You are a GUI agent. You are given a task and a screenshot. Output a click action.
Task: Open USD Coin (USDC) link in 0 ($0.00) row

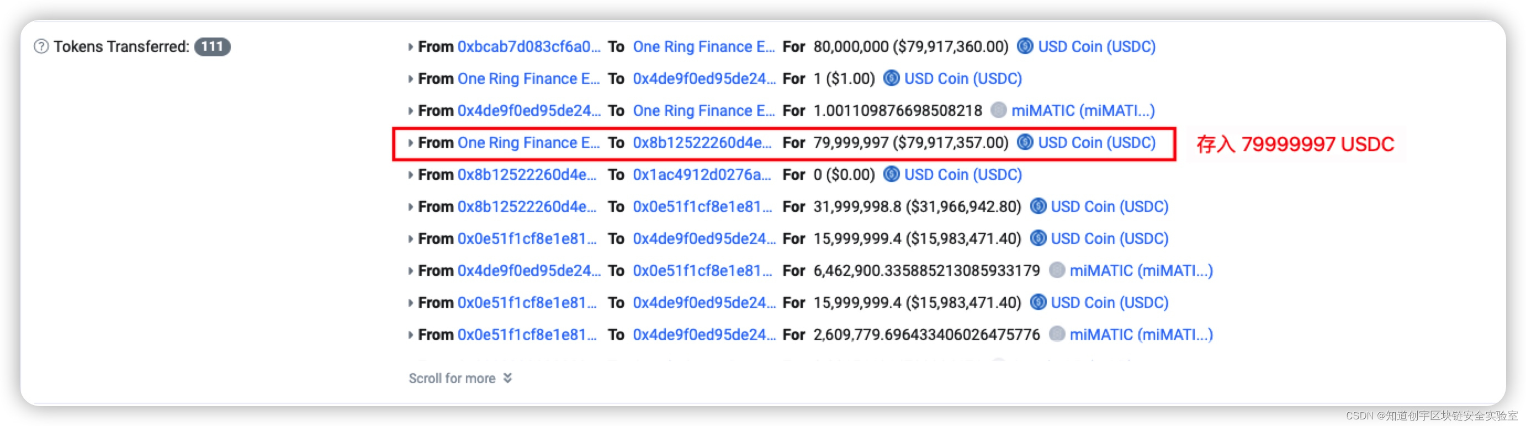963,174
